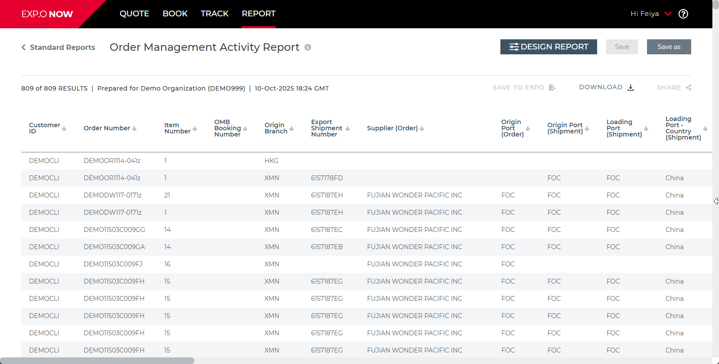Sort by Item Number column arrow
This screenshot has width=719, height=364.
click(x=195, y=129)
